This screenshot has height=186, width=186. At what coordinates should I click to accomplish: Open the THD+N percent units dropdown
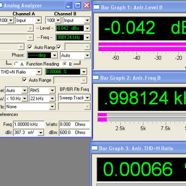[x=84, y=72]
